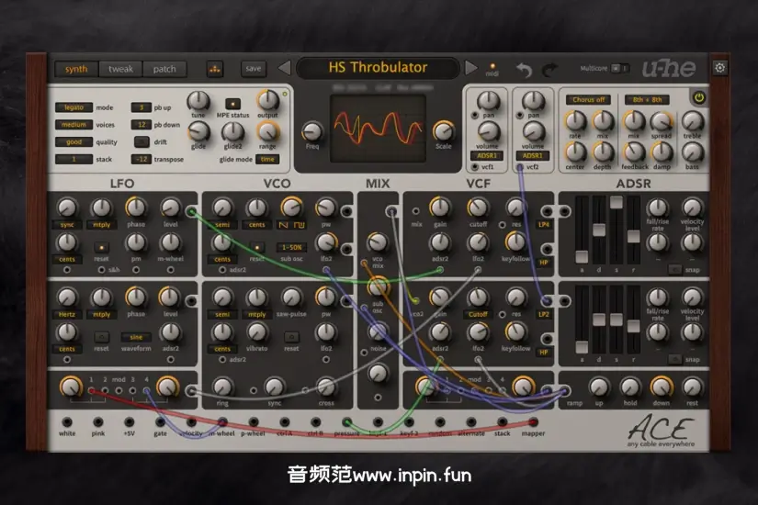This screenshot has width=758, height=505.
Task: Open the legato mode dropdown
Action: point(74,107)
